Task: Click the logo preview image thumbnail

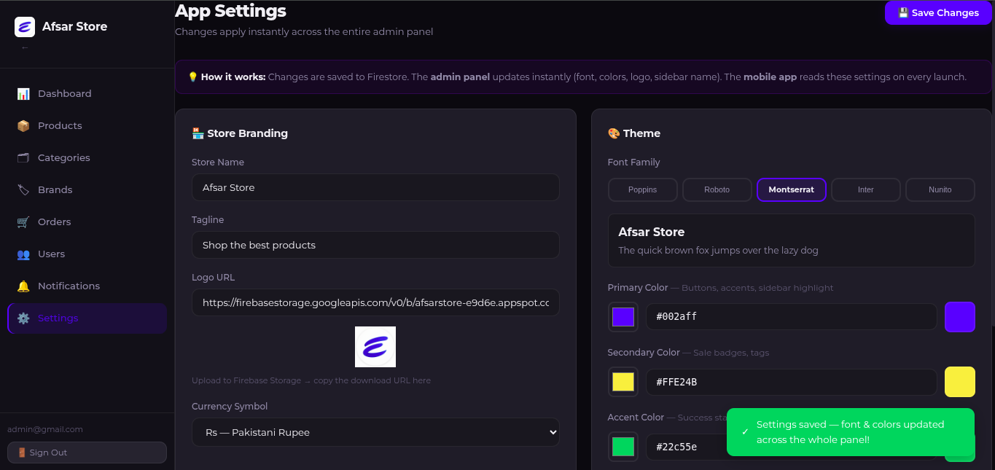Action: [x=375, y=347]
